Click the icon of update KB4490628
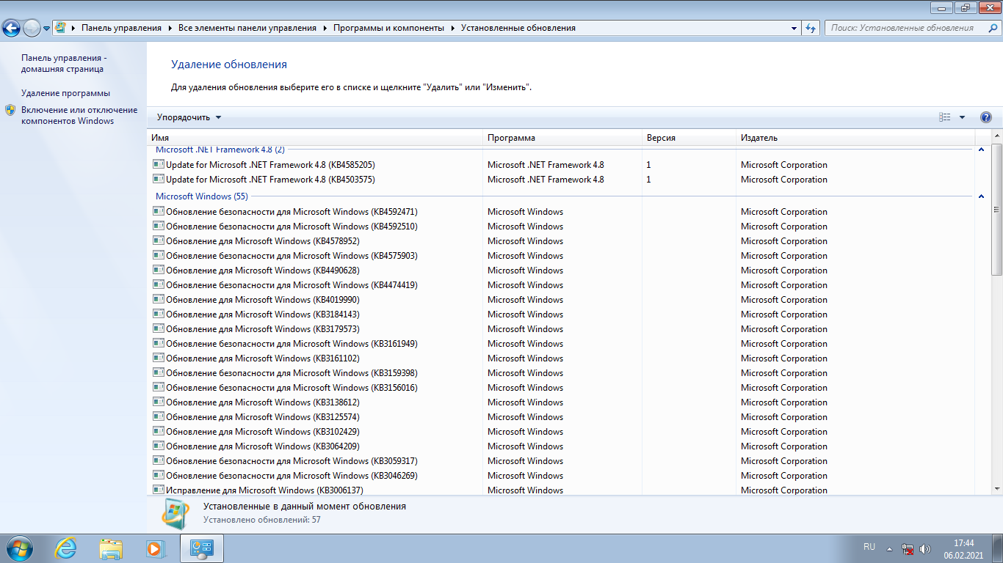This screenshot has height=563, width=1003. coord(158,270)
